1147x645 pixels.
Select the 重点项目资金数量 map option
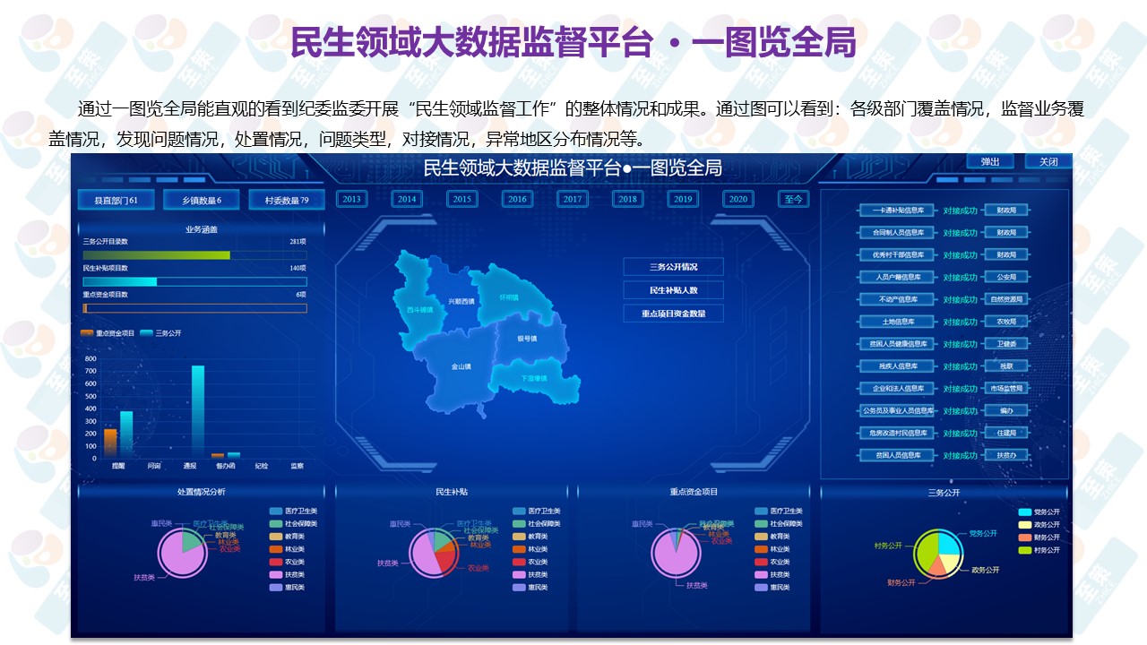[x=673, y=314]
